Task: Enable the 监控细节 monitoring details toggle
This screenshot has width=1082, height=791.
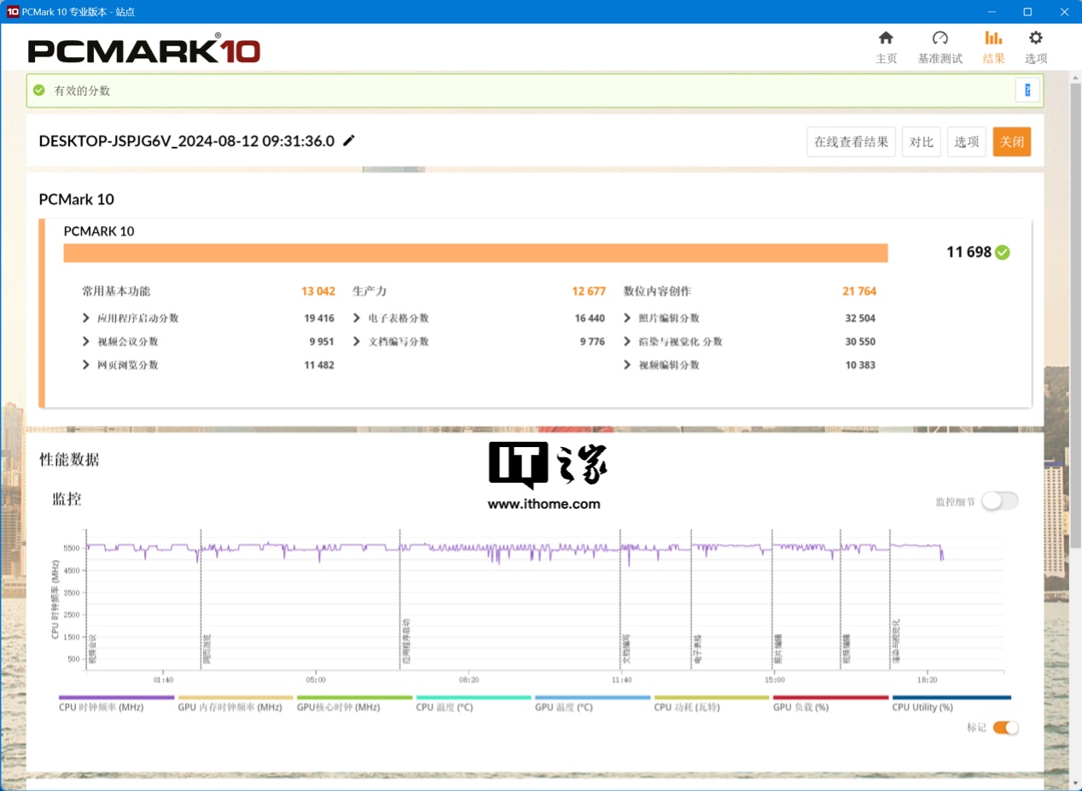Action: click(x=999, y=502)
